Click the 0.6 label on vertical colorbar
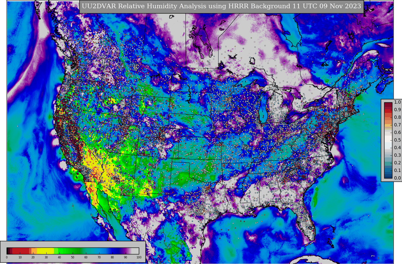This screenshot has height=264, width=402. [x=397, y=133]
